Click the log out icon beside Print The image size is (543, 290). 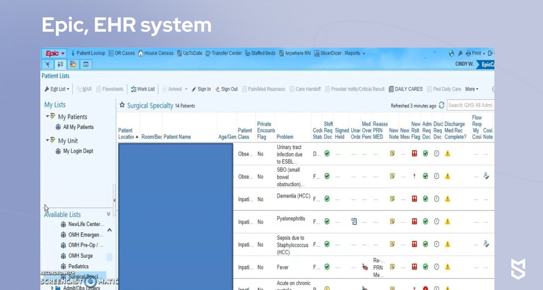coord(491,54)
